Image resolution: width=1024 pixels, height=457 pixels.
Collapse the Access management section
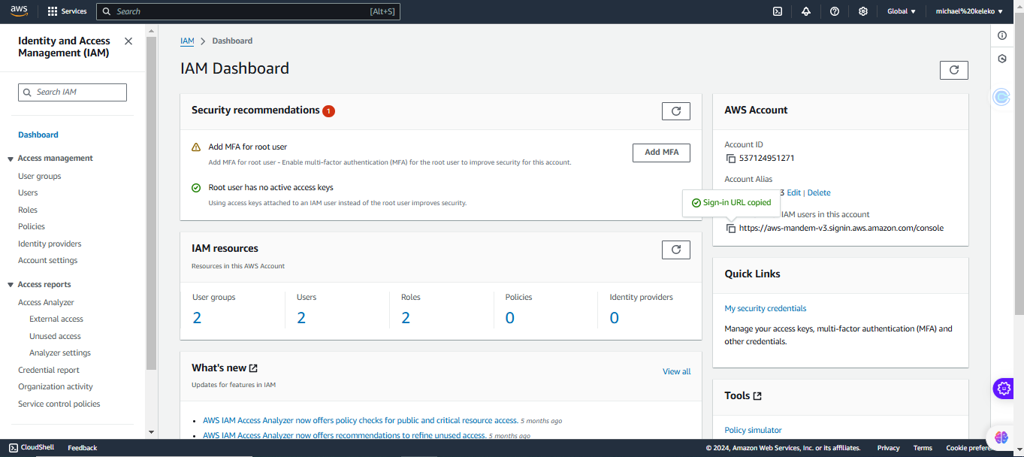pos(11,159)
